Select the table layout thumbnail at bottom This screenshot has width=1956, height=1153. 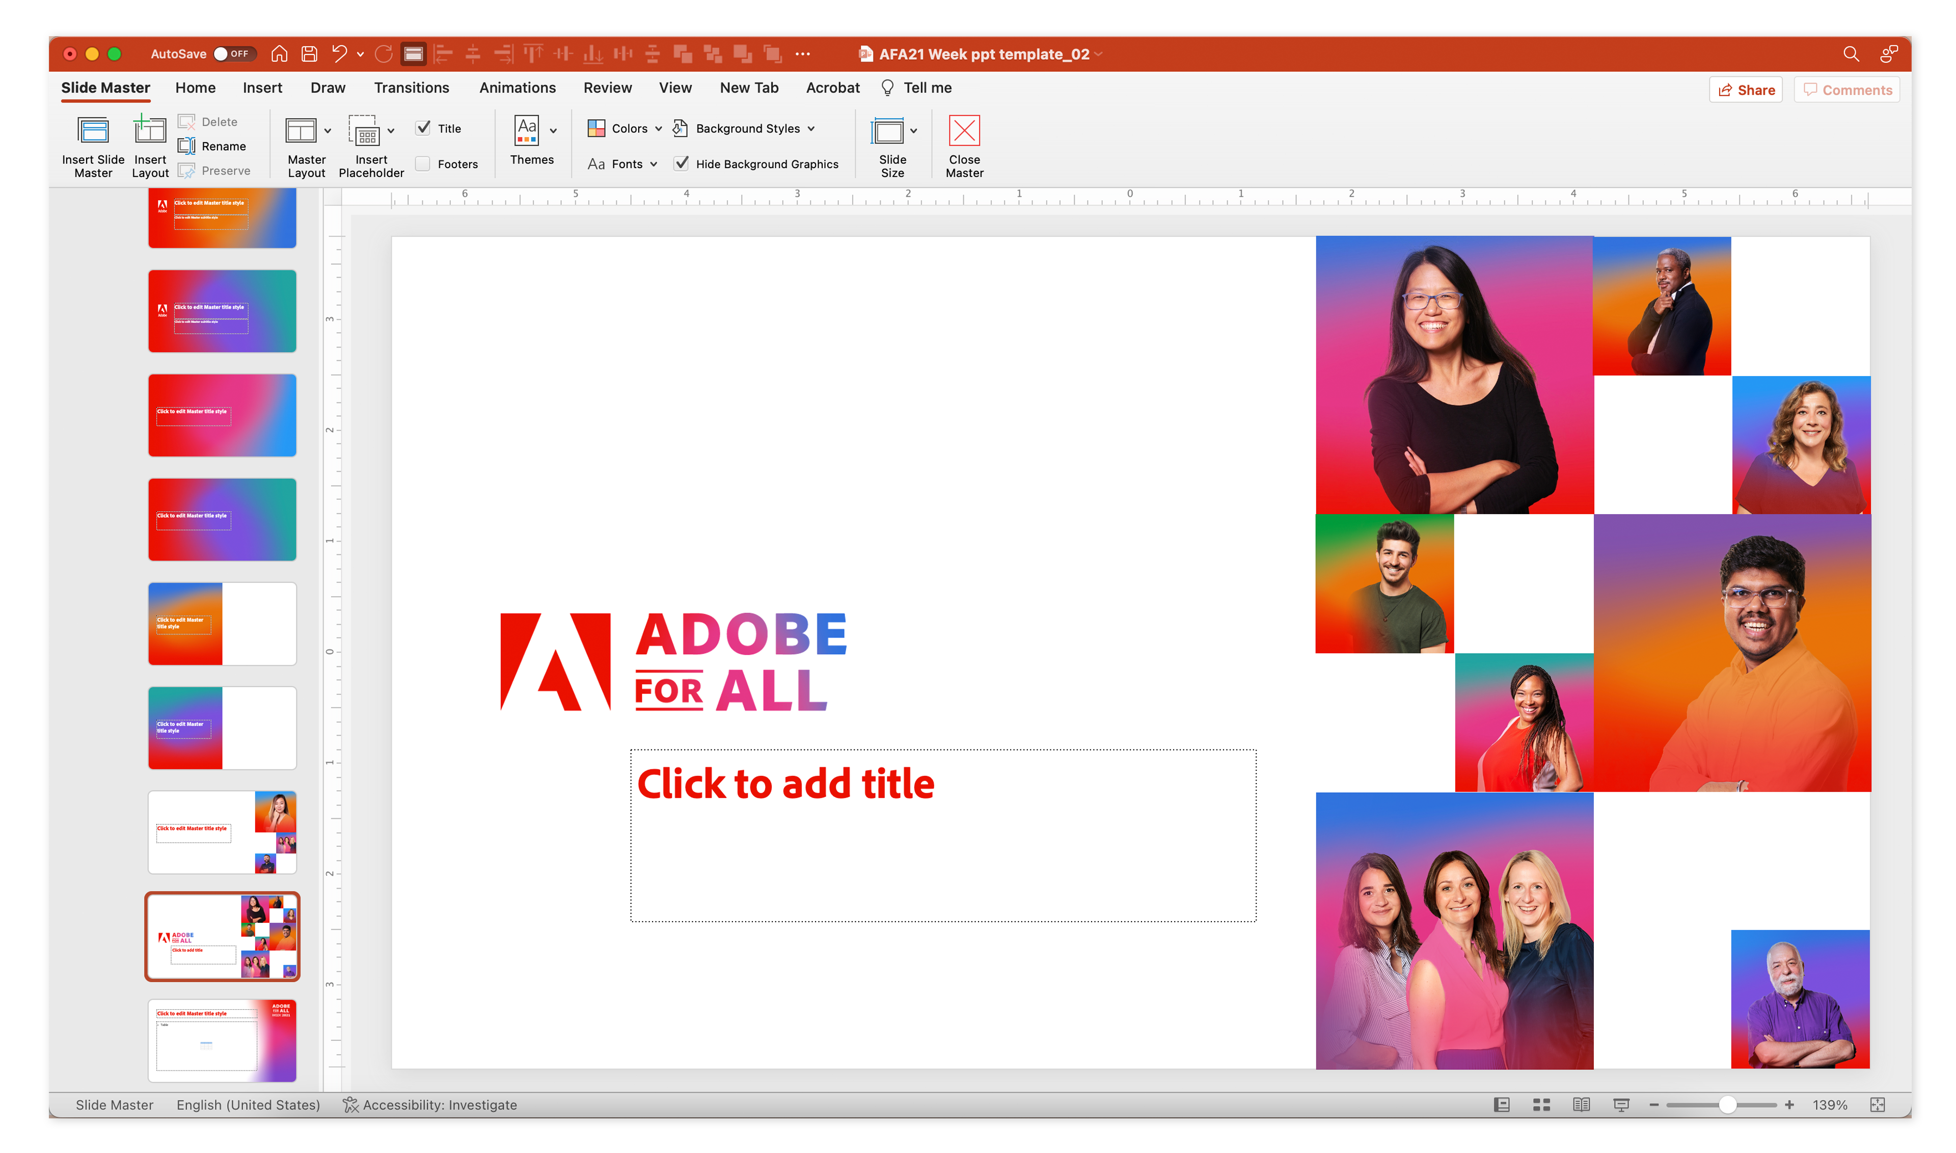pyautogui.click(x=222, y=1040)
